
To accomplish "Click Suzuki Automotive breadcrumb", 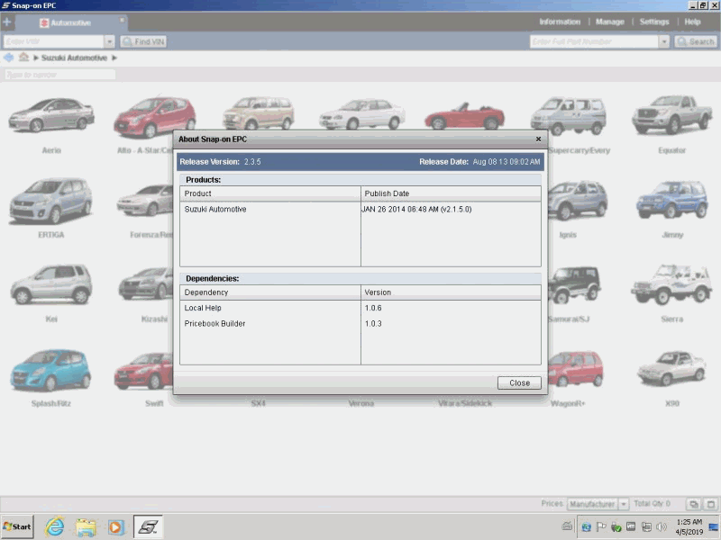I will (74, 58).
